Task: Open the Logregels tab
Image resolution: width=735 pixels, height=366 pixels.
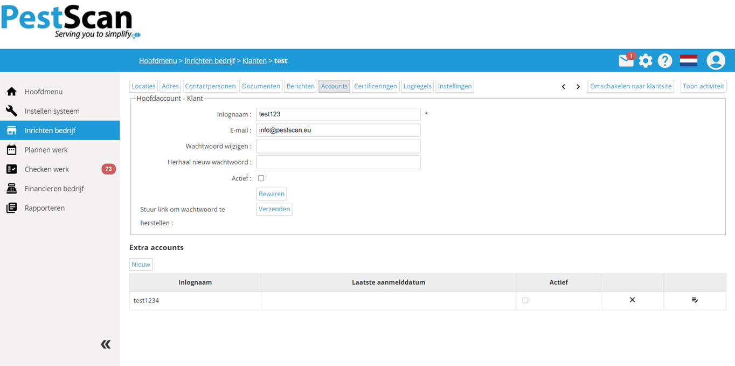Action: tap(418, 86)
